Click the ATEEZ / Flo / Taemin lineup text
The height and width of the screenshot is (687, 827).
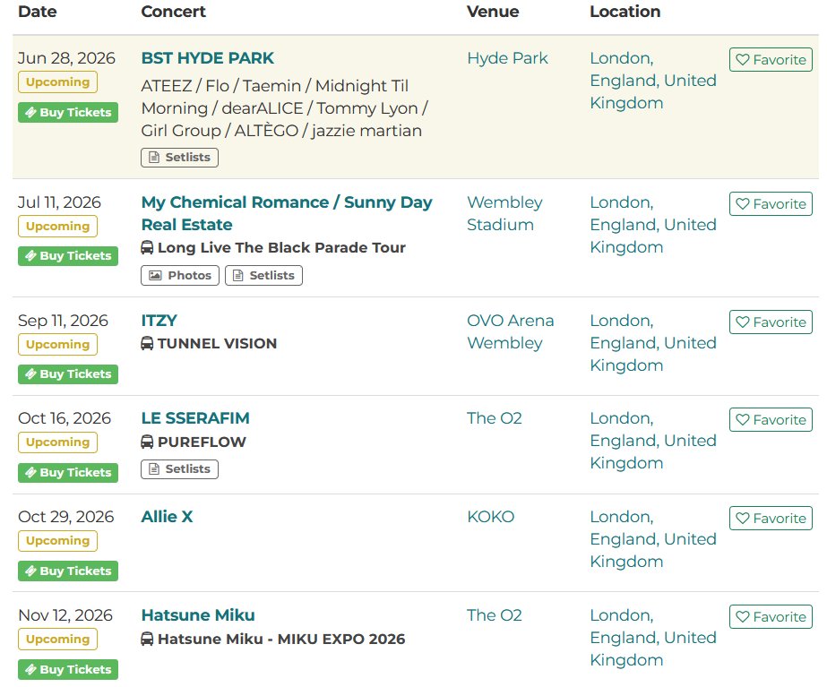point(285,108)
